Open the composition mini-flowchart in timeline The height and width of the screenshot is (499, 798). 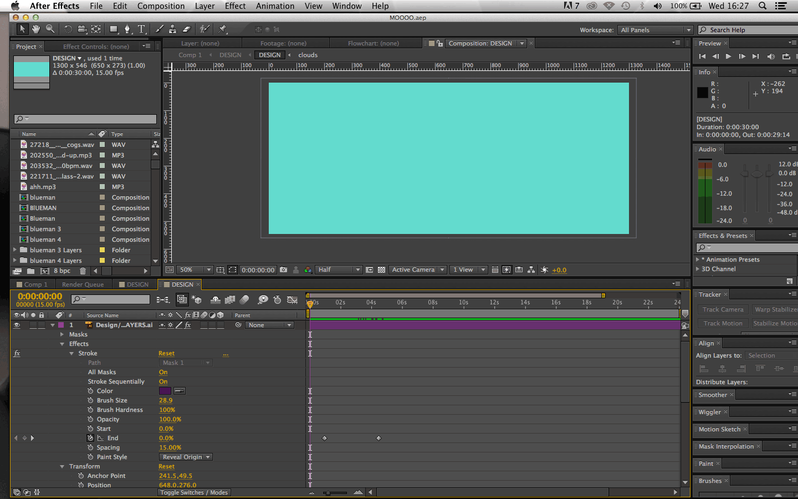pos(163,299)
